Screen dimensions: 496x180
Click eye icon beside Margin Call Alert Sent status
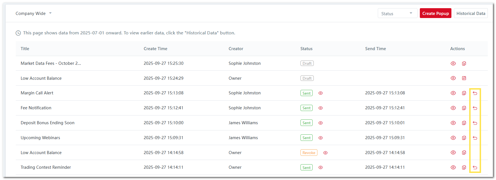coord(321,93)
